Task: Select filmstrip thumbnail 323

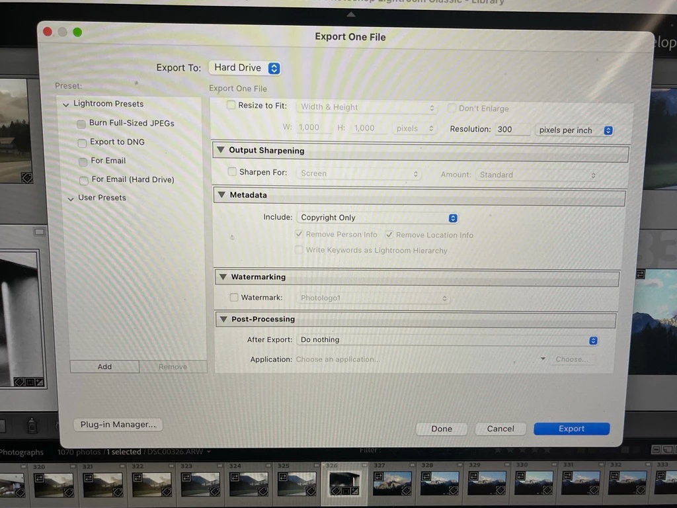Action: [200, 484]
